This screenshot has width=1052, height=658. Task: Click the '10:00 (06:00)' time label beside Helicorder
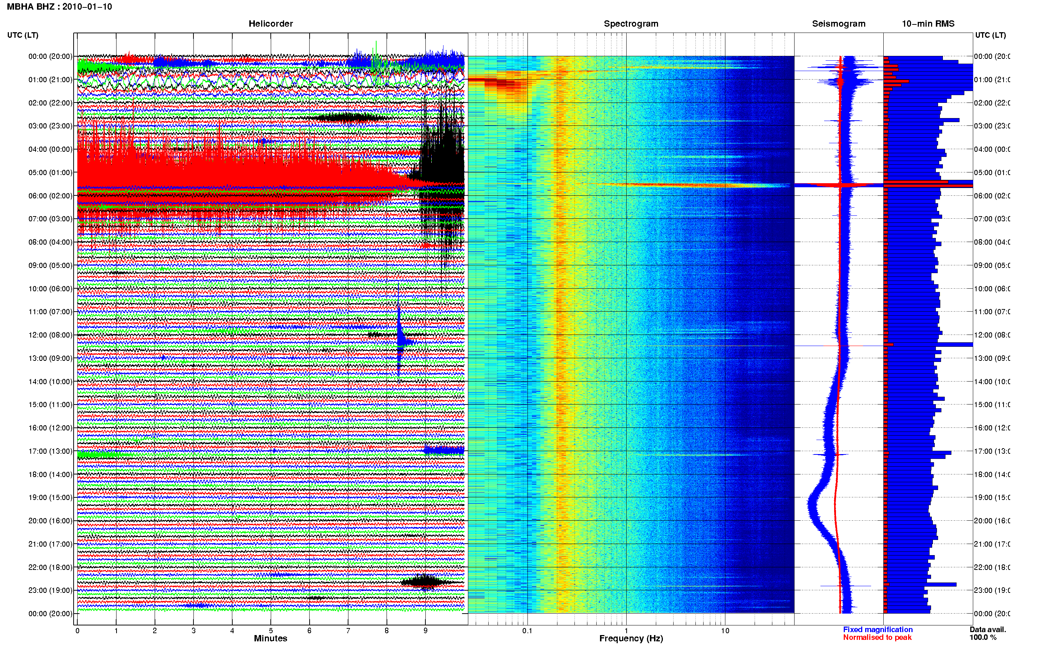point(50,289)
